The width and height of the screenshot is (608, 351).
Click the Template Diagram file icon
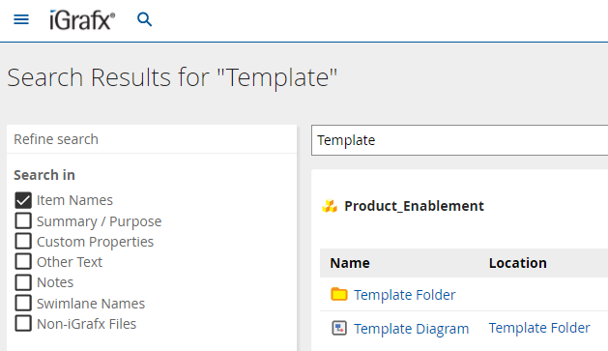click(339, 328)
